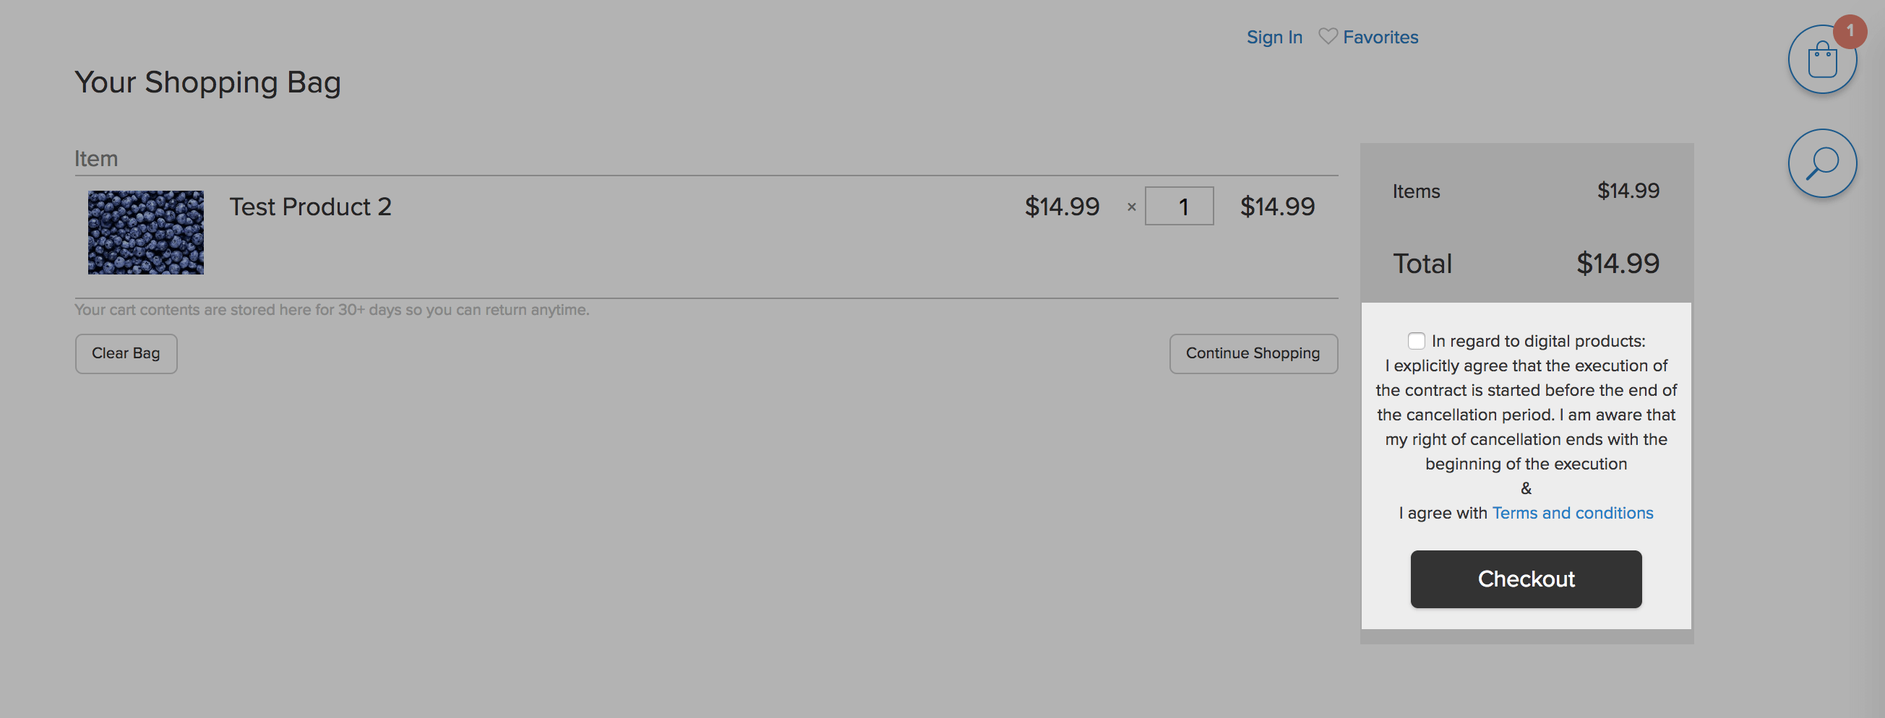Tick the digital products agreement checkbox
Screen dimensions: 1885x718
coord(1416,341)
